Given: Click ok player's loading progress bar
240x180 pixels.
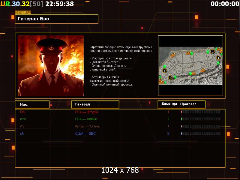Looking at the screenshot, I should pos(201,133).
